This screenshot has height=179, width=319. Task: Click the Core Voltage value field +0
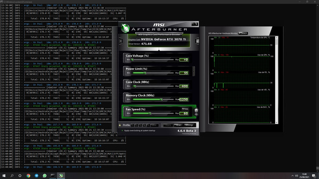[184, 60]
